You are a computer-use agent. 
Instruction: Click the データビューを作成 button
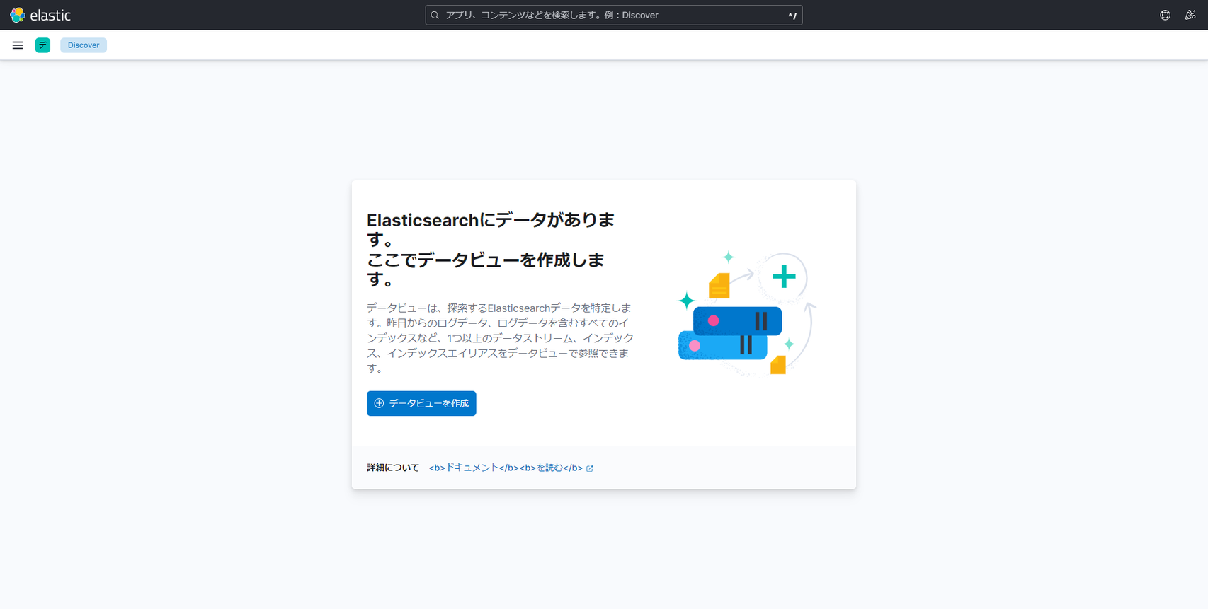pos(421,403)
